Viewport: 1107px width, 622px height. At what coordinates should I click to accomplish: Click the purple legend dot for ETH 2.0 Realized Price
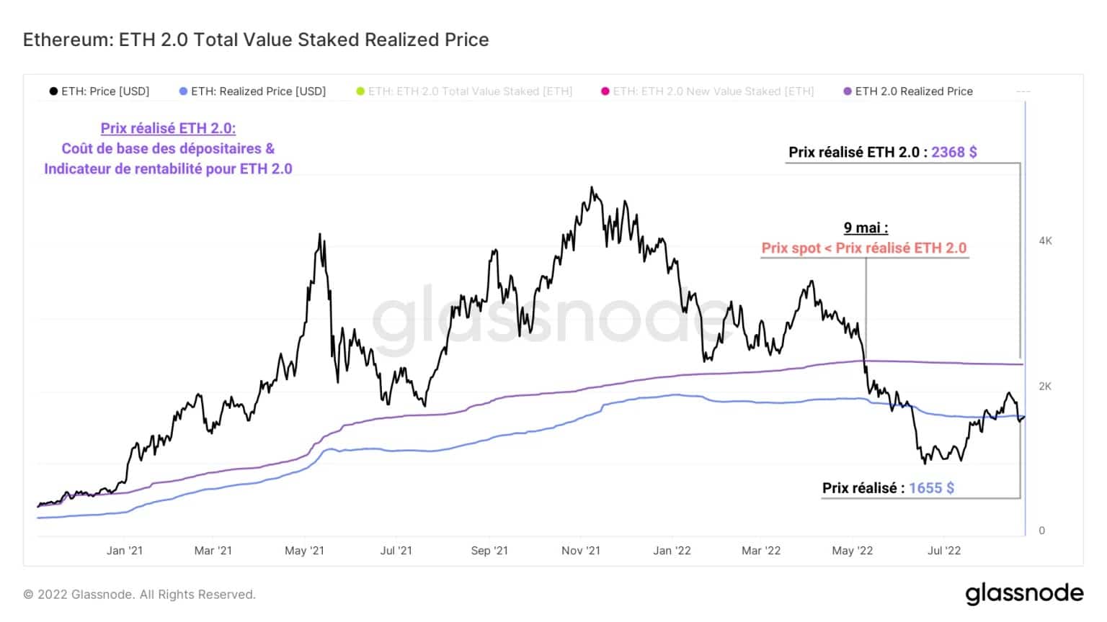(848, 91)
